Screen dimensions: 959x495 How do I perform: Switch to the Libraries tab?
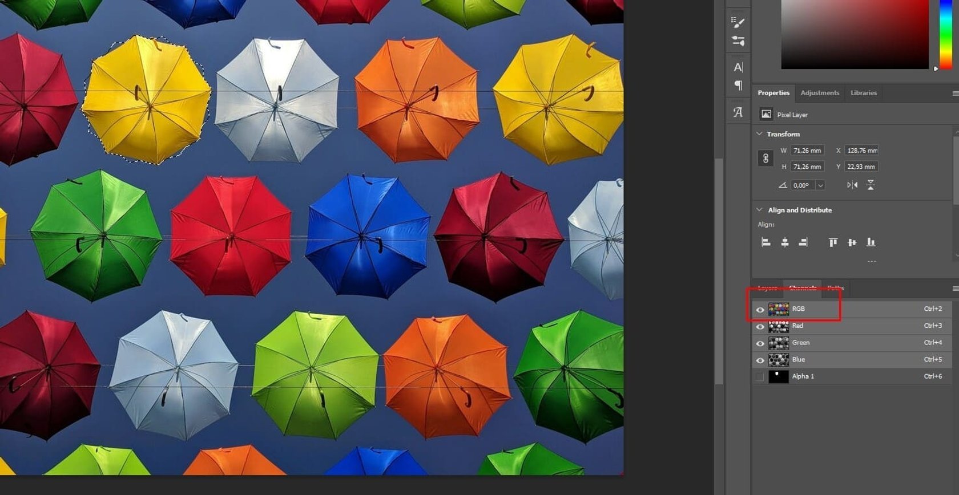[x=863, y=93]
